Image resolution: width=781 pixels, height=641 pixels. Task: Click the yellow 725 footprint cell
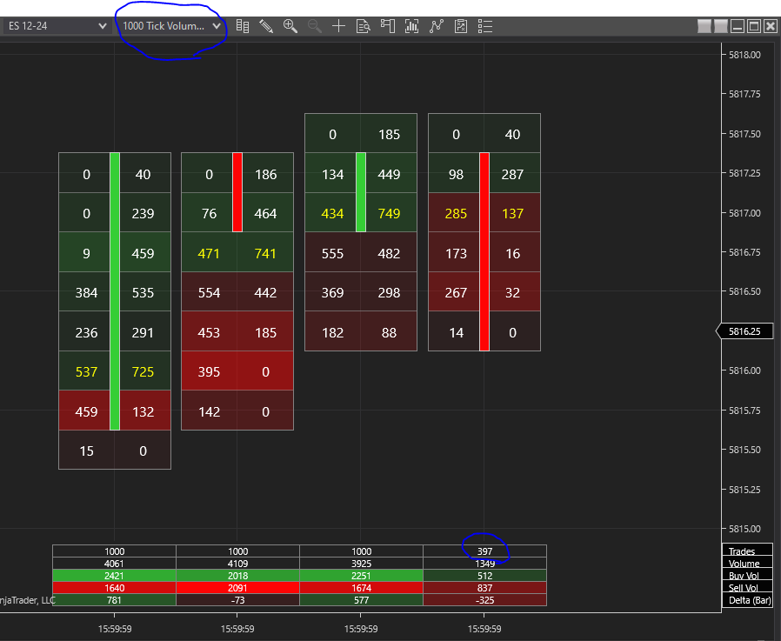click(143, 371)
